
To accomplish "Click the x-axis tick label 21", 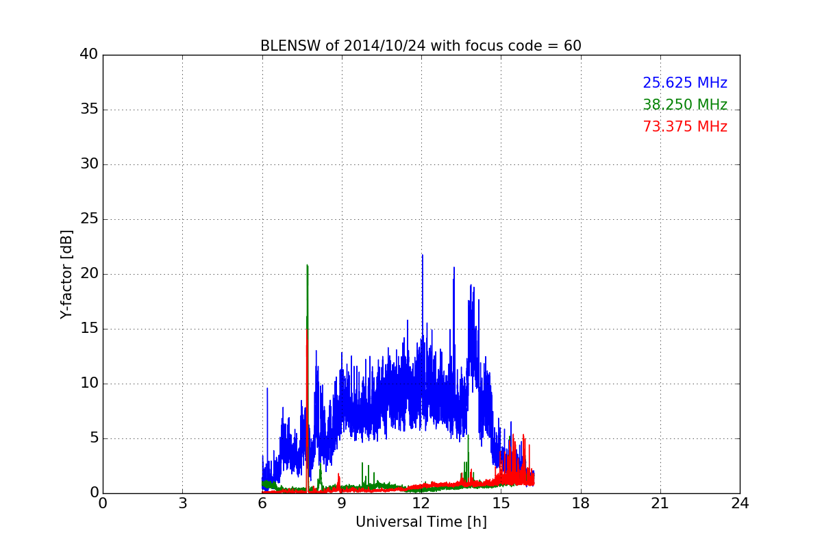I will pos(660,503).
